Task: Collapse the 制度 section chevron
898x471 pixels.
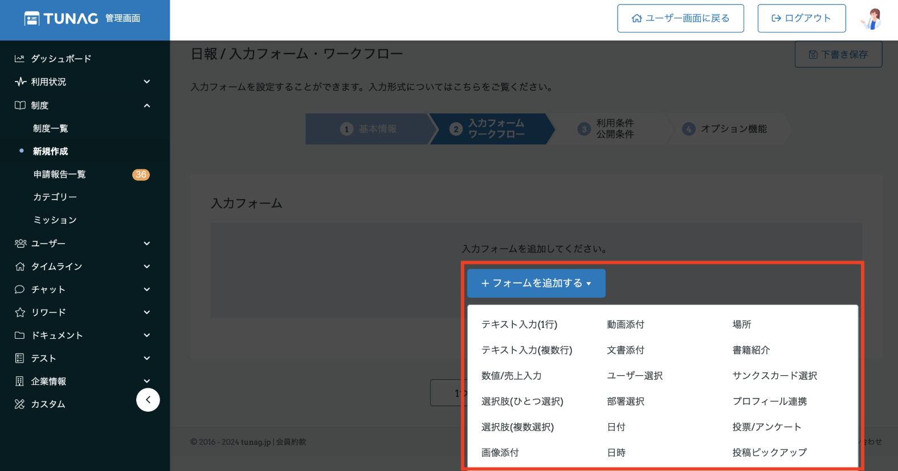Action: click(x=147, y=105)
